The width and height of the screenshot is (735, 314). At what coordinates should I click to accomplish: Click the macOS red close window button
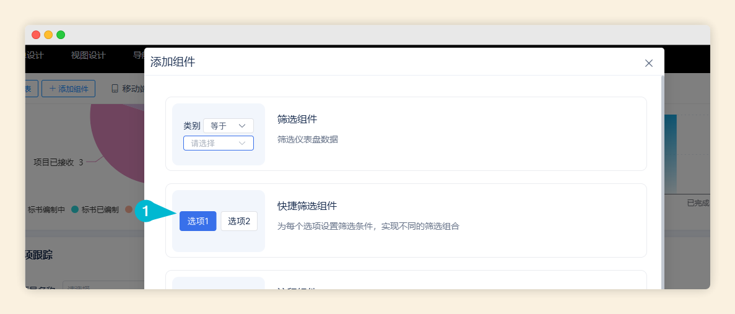(36, 35)
